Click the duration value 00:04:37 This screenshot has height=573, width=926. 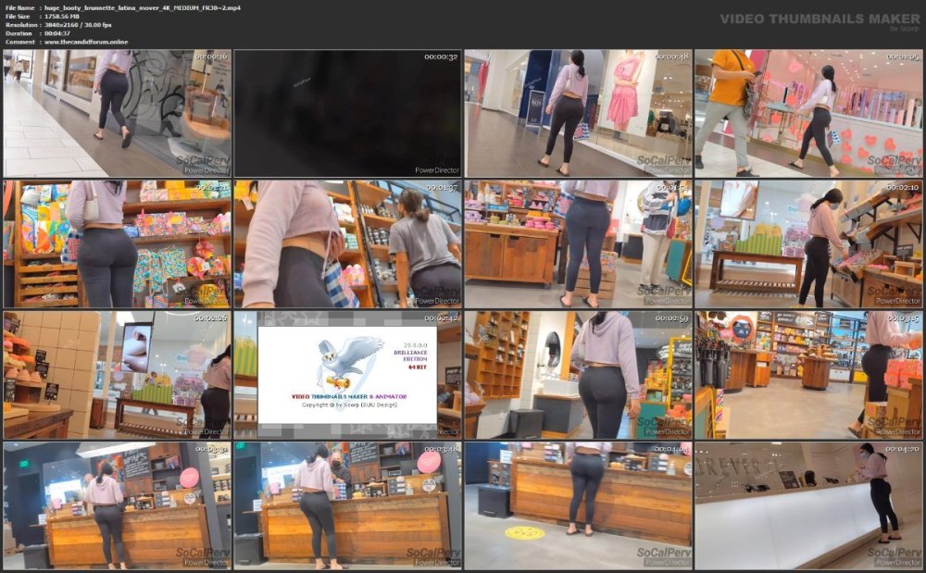tap(57, 33)
